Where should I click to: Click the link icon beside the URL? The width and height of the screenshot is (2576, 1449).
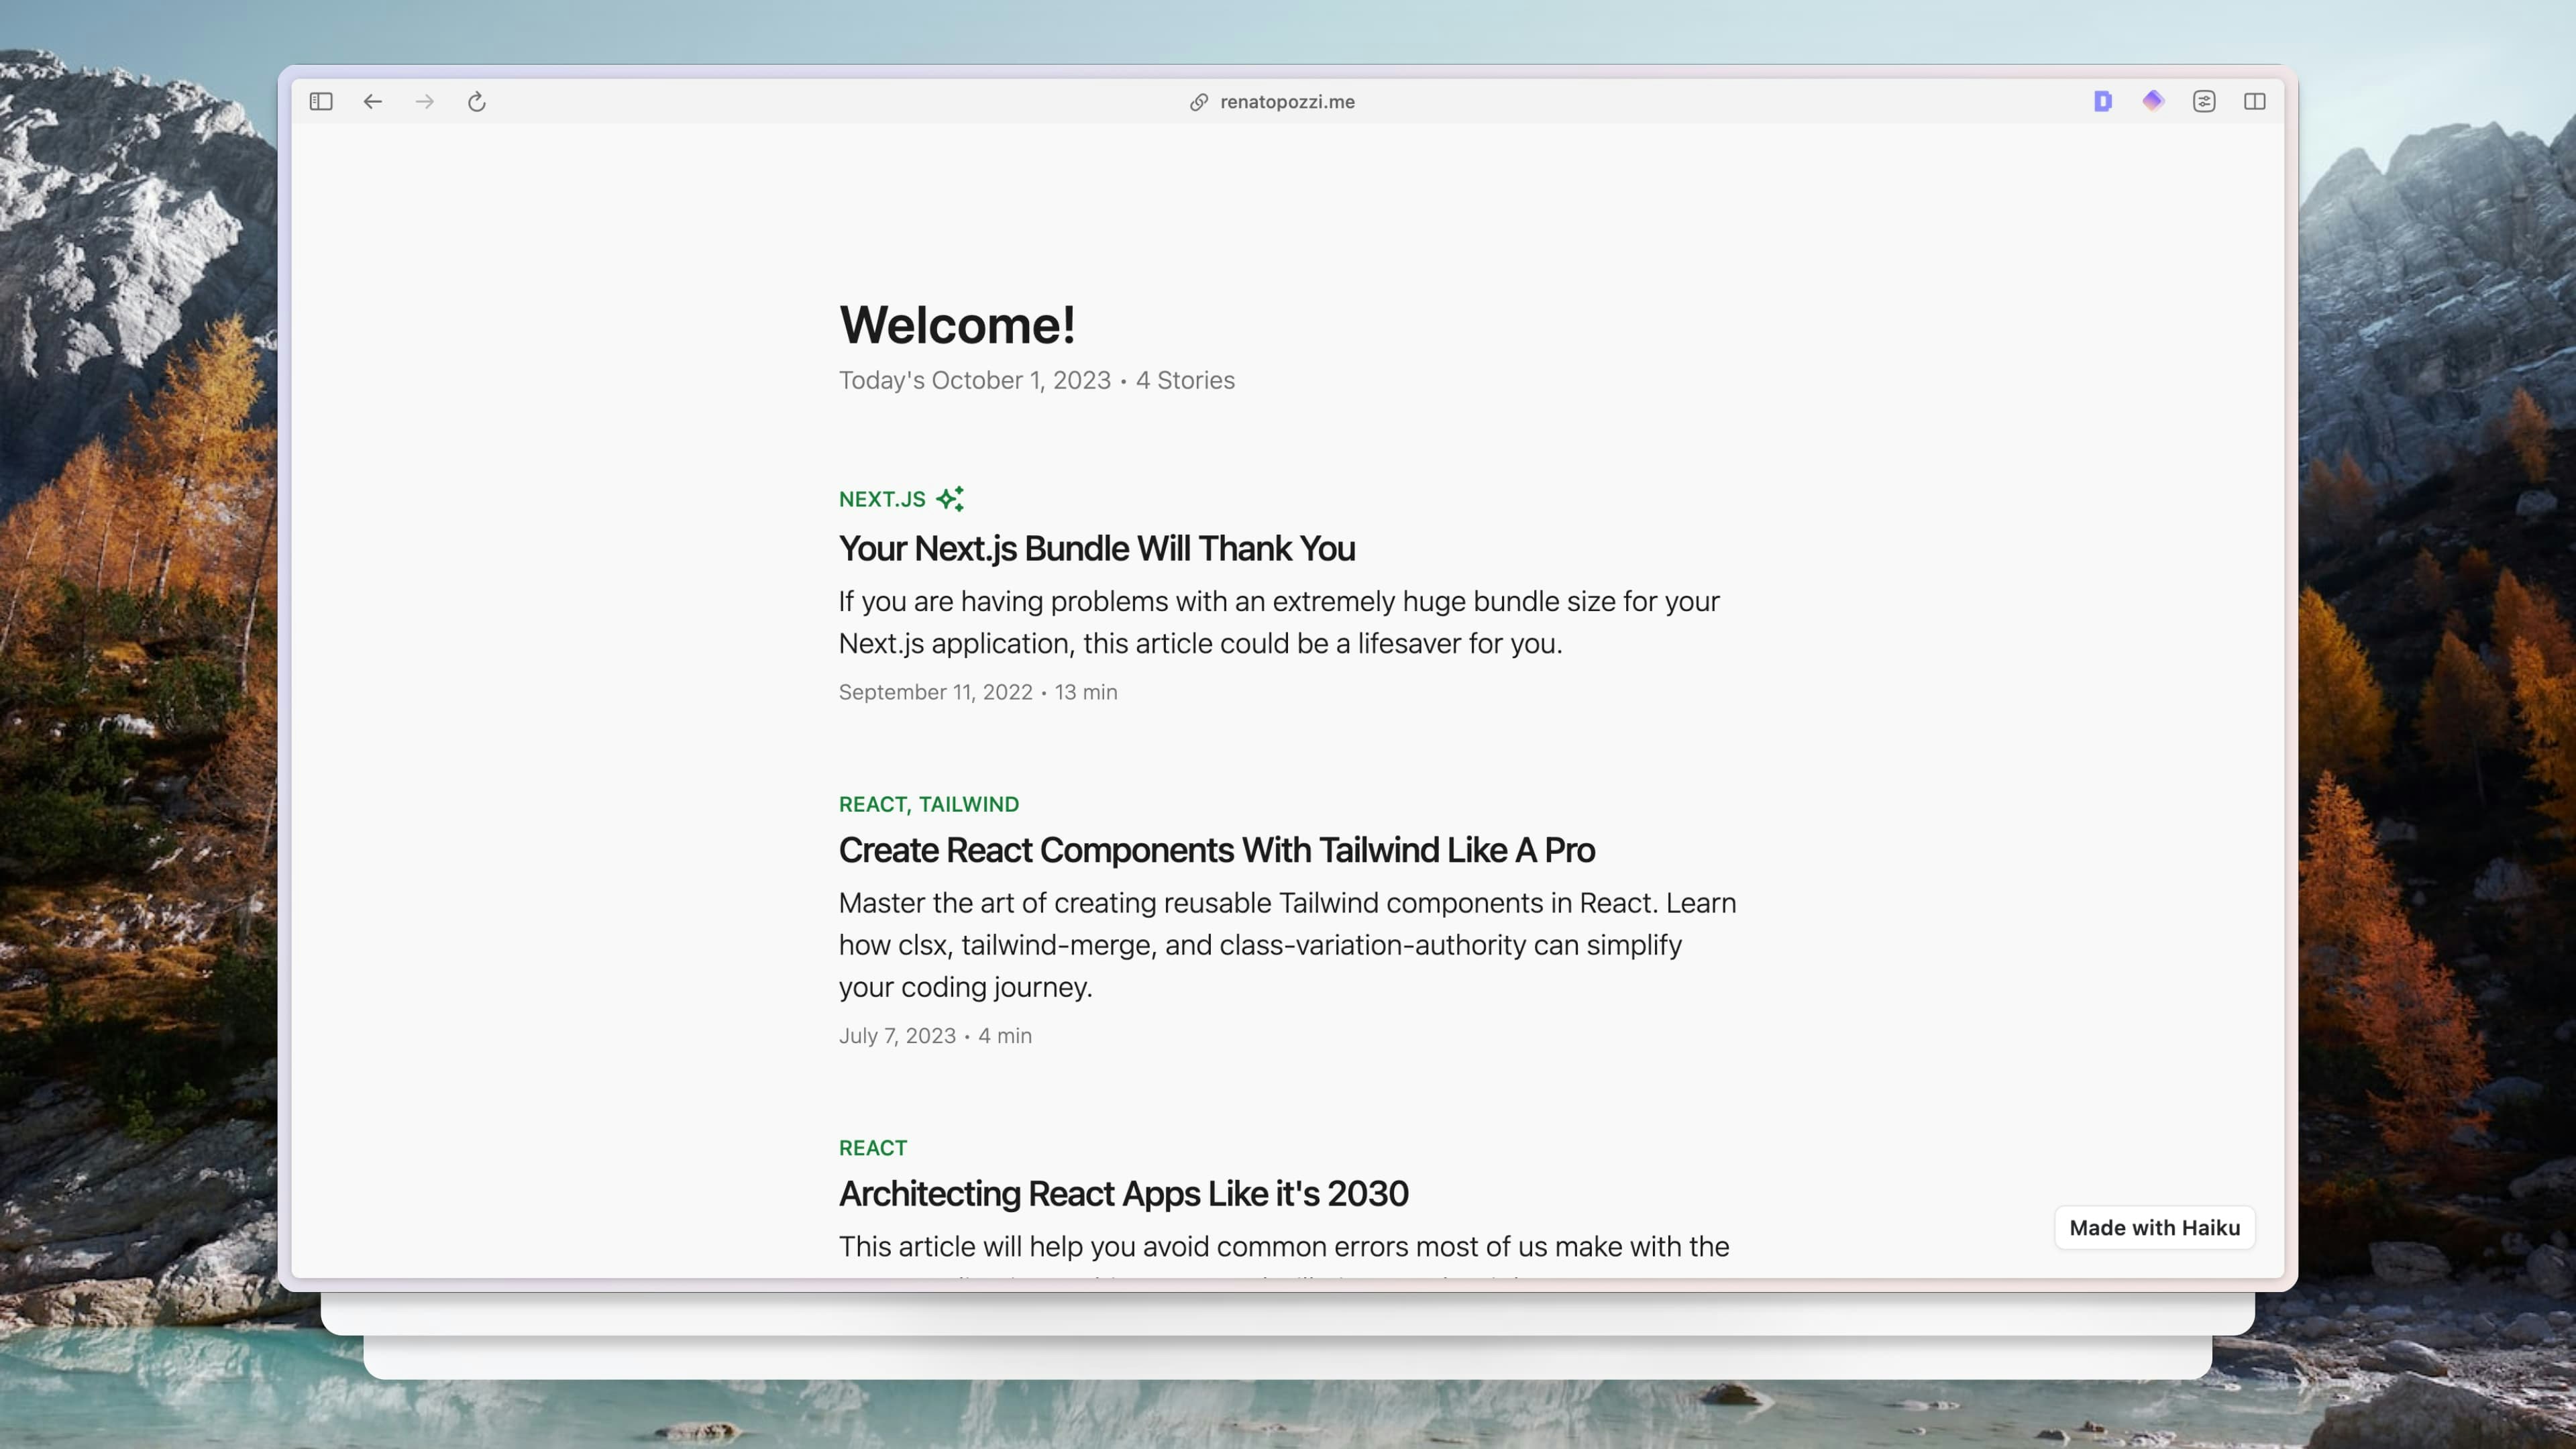(x=1199, y=102)
